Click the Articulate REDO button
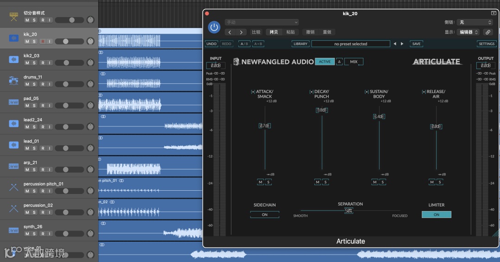 [x=226, y=44]
